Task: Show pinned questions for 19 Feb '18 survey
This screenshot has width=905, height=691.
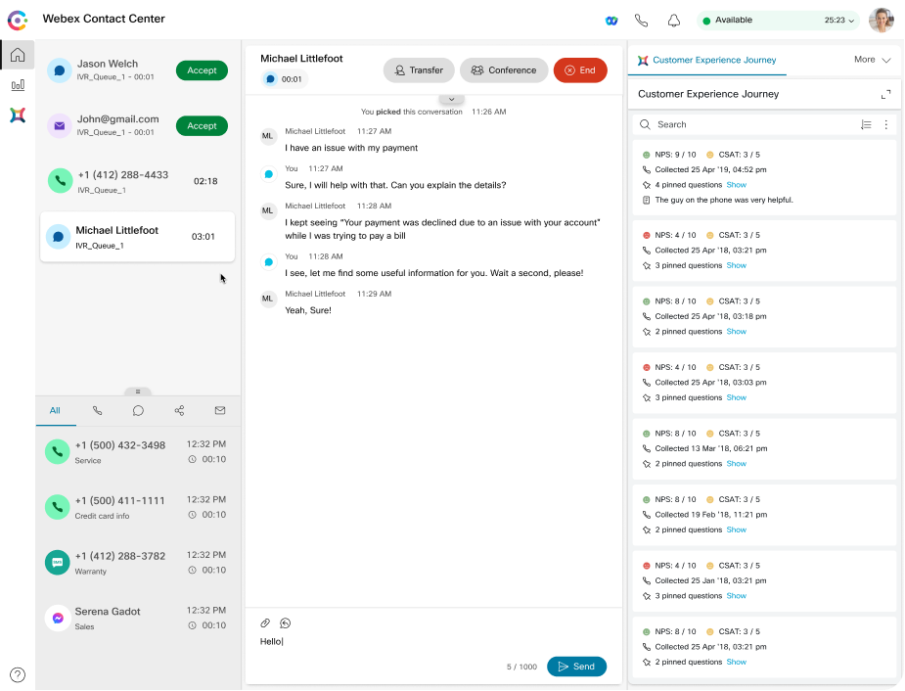Action: tap(736, 530)
